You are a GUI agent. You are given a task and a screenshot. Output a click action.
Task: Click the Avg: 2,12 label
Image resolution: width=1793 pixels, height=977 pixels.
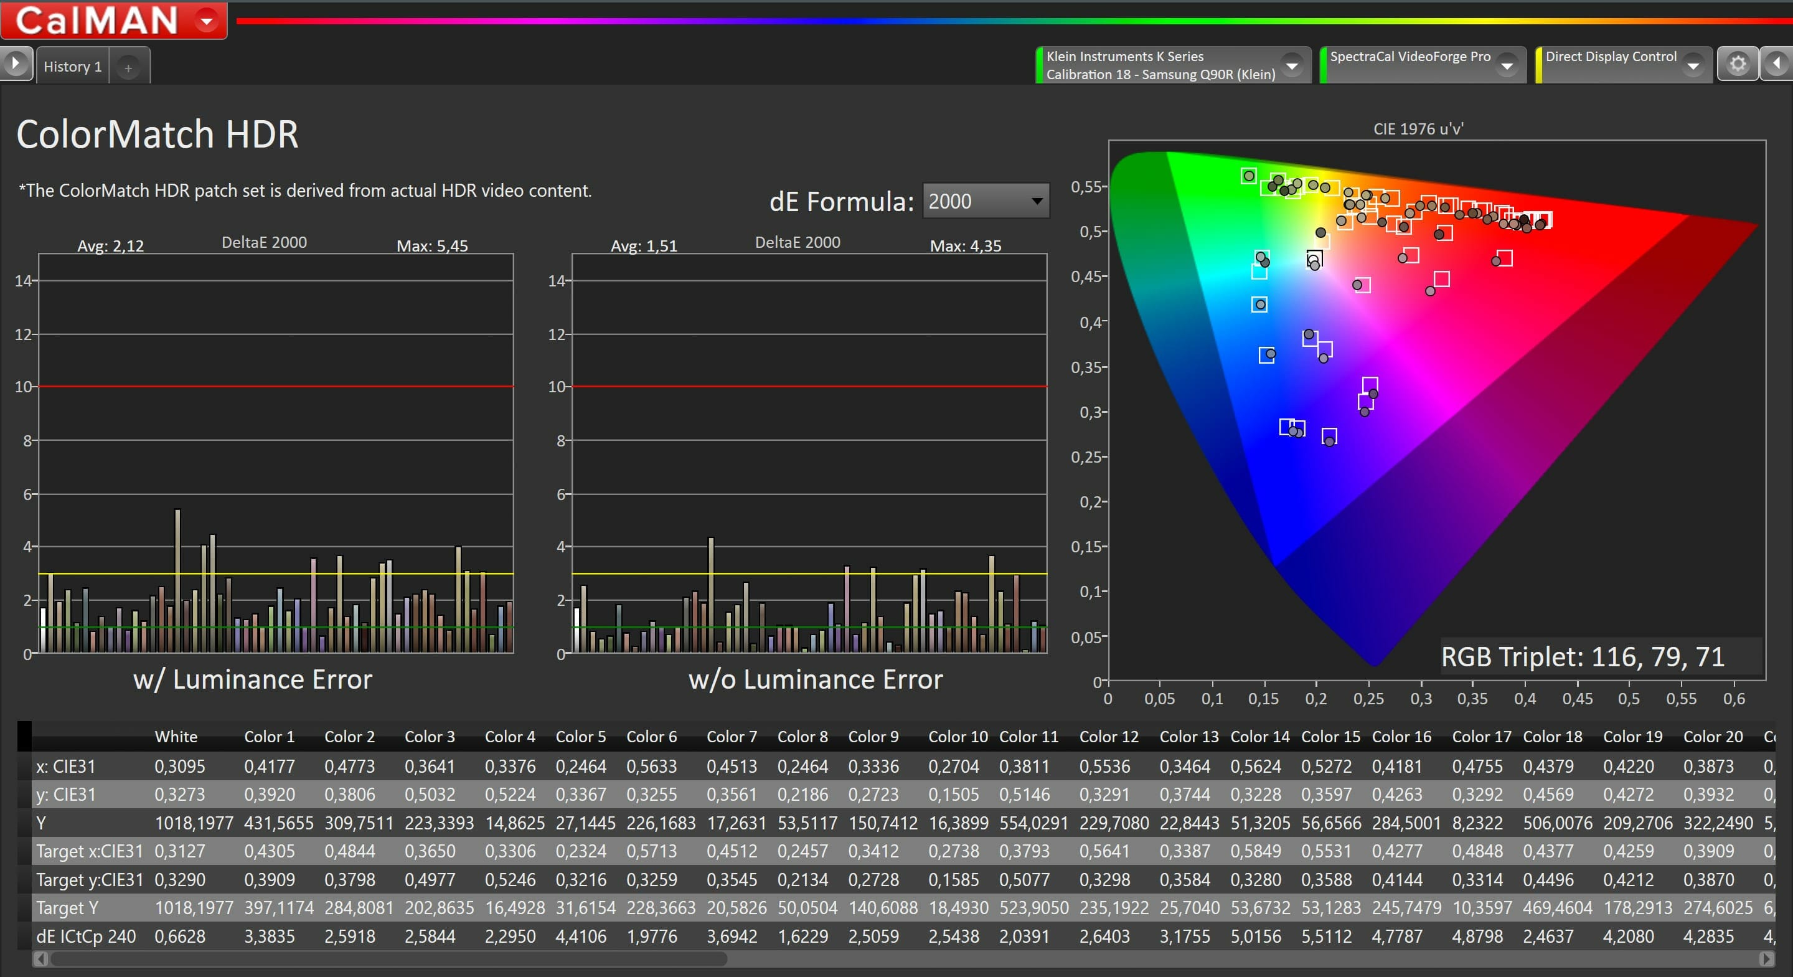pos(110,246)
